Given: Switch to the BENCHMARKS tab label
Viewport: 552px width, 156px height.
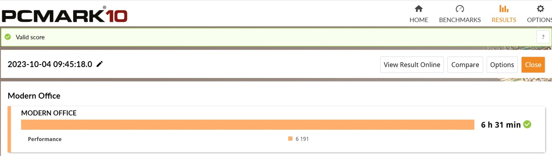Looking at the screenshot, I should coord(460,20).
